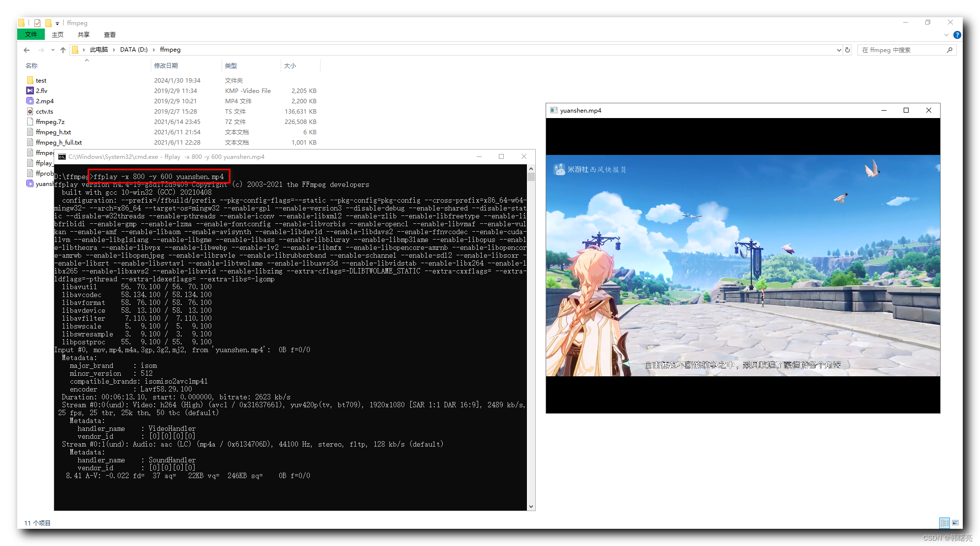Expand the quick access toolbar customize dropdown
The image size is (980, 546).
(57, 23)
